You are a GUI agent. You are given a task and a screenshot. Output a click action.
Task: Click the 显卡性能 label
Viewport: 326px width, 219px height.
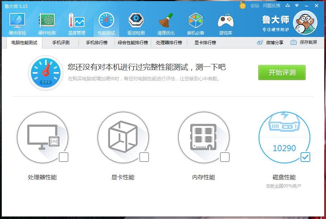(123, 177)
